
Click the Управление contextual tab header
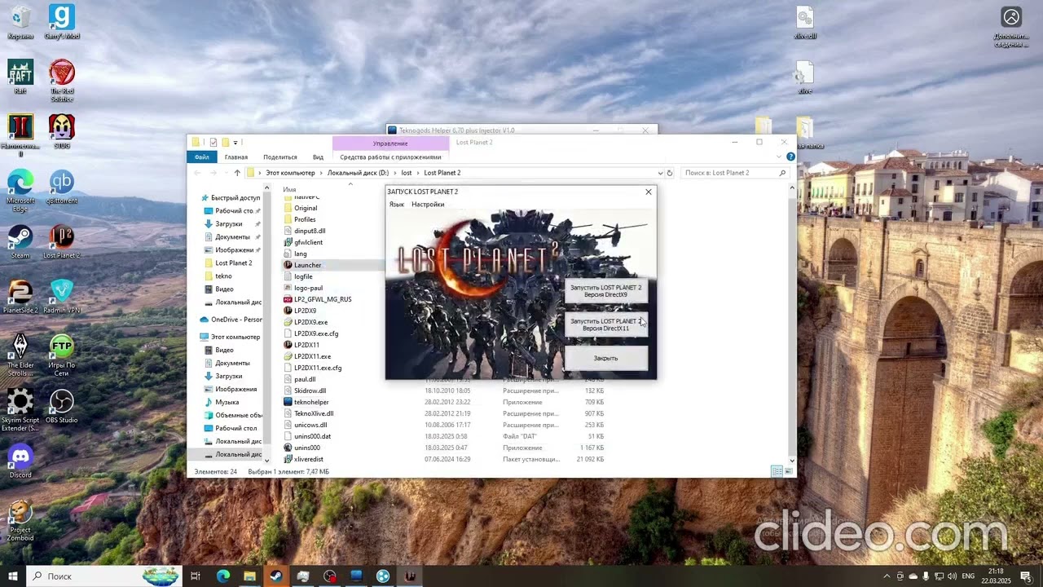(x=390, y=143)
